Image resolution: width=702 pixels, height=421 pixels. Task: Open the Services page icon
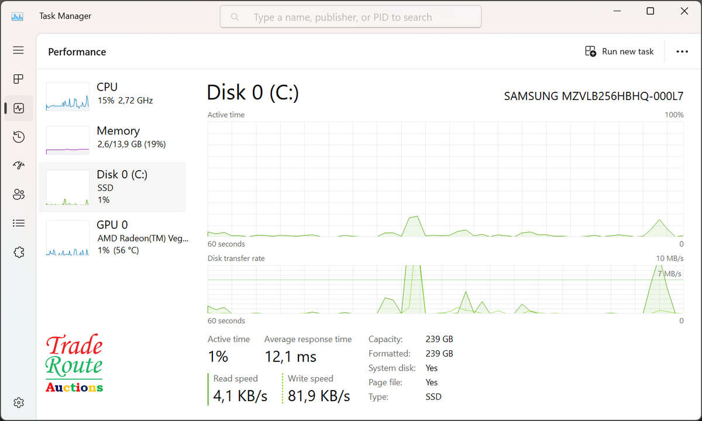coord(18,252)
